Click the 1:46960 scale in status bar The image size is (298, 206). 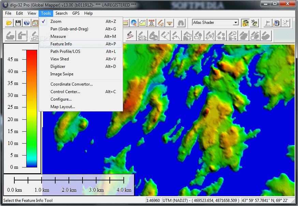[153, 200]
